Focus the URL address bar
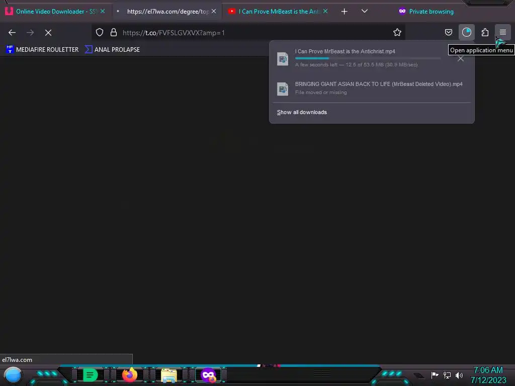Screen dimensions: 515x386 coord(249,33)
